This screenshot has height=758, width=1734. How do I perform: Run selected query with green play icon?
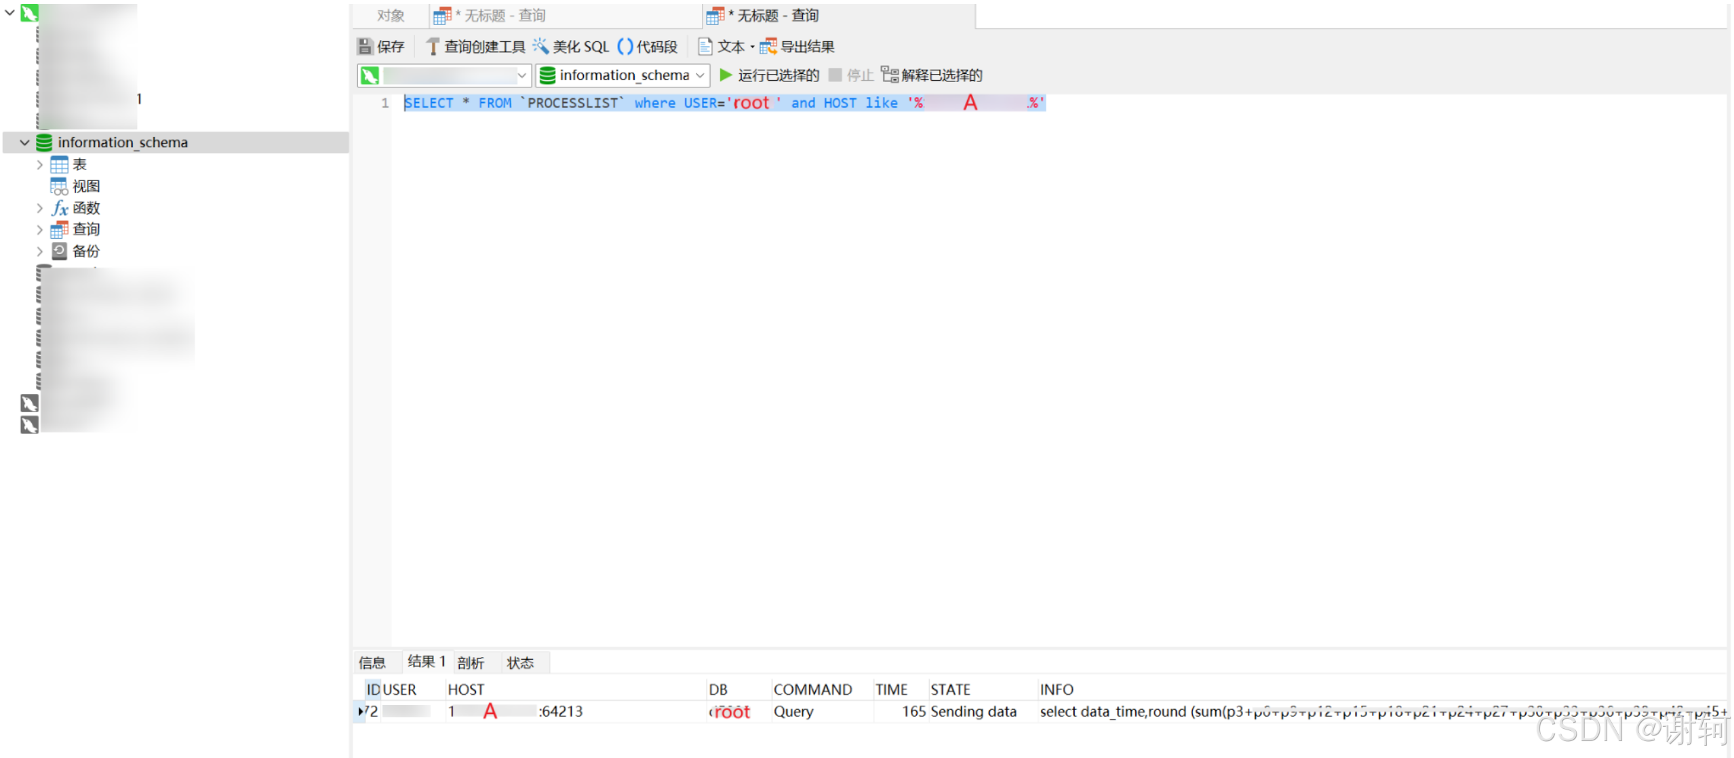point(726,75)
